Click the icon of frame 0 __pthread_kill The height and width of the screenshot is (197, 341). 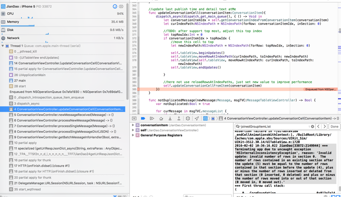[x=11, y=52]
